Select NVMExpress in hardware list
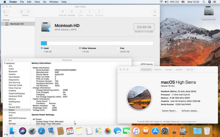 (x=14, y=101)
